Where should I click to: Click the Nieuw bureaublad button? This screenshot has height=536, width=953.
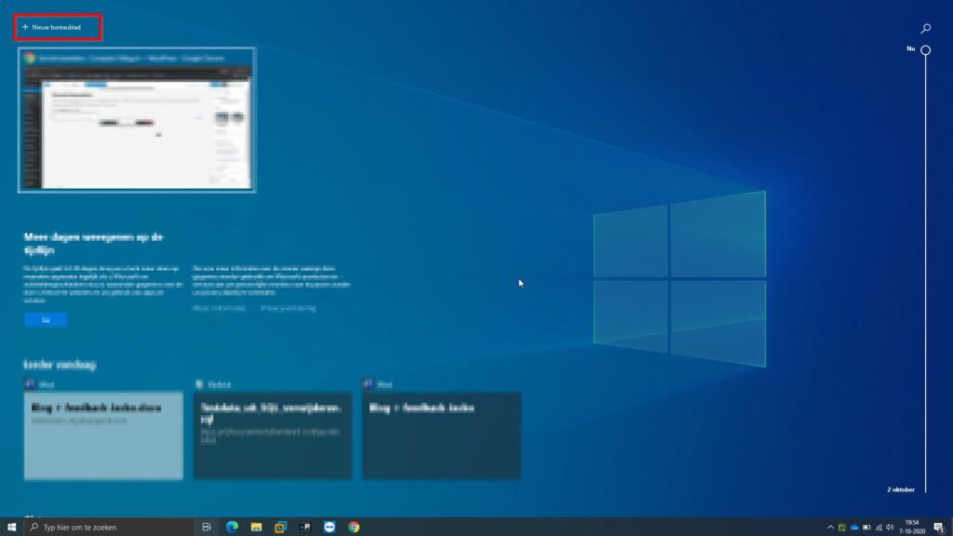pyautogui.click(x=52, y=27)
